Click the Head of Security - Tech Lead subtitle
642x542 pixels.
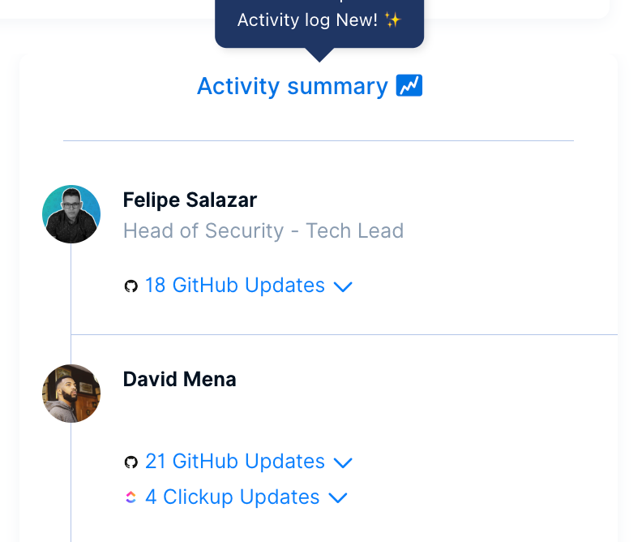(263, 230)
